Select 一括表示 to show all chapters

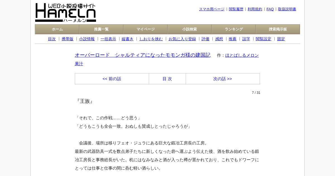click(x=108, y=39)
